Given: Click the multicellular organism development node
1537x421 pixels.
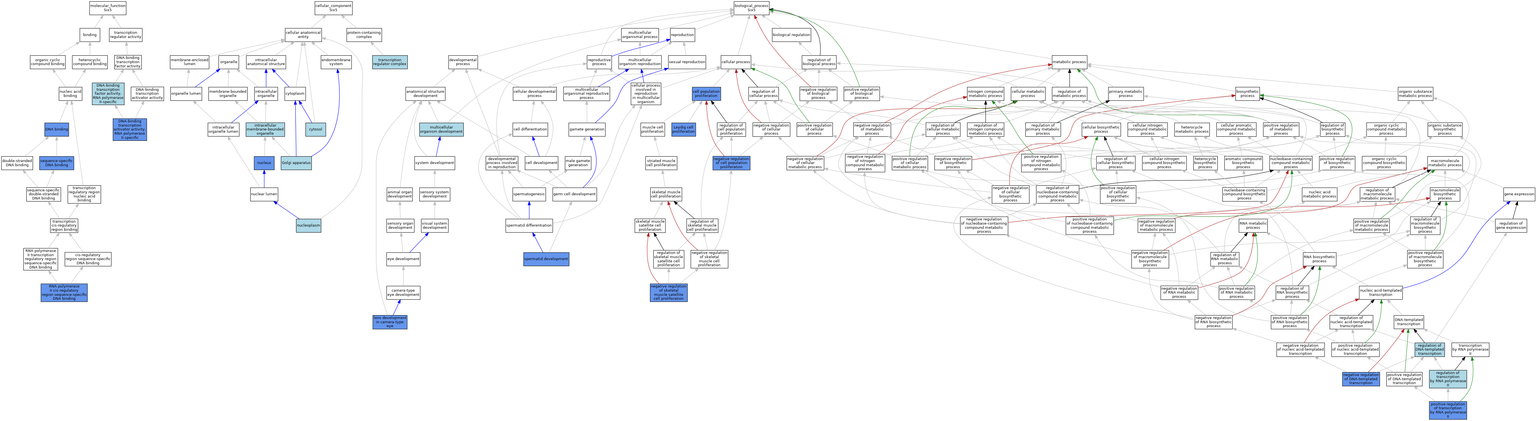Looking at the screenshot, I should pos(441,129).
